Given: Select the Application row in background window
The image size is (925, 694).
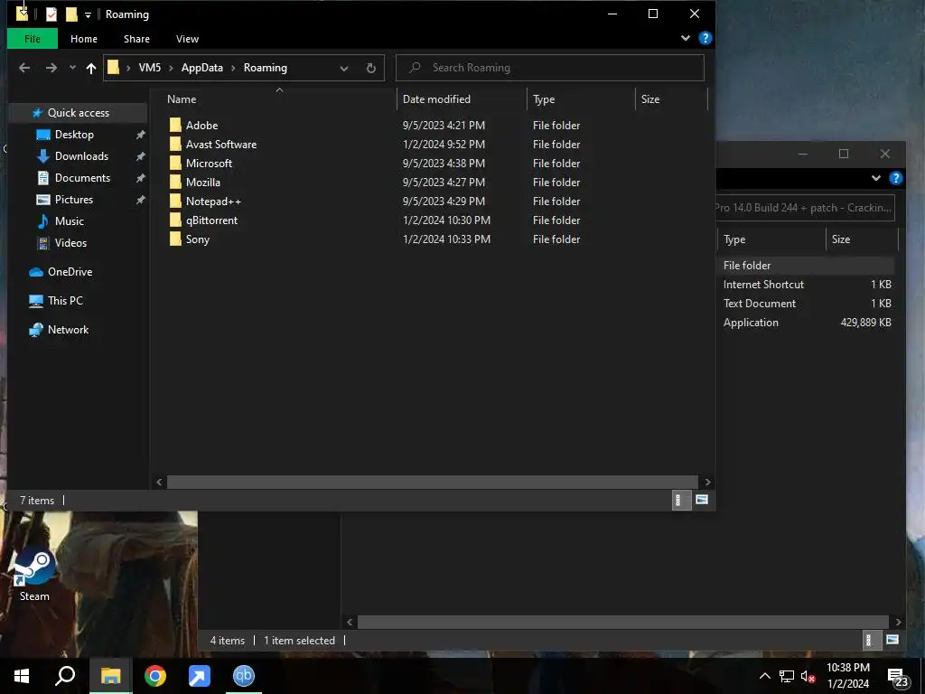Looking at the screenshot, I should (x=807, y=323).
